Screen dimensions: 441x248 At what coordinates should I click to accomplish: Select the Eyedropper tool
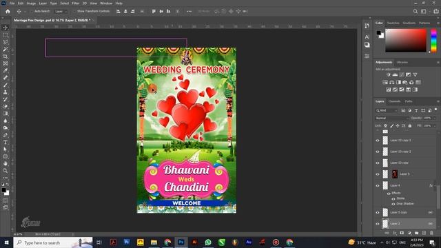6,70
